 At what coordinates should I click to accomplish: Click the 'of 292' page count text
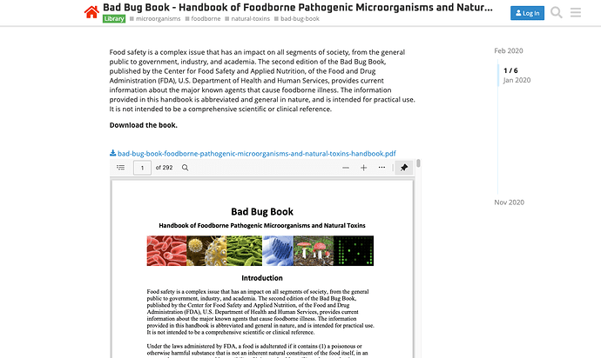(164, 168)
